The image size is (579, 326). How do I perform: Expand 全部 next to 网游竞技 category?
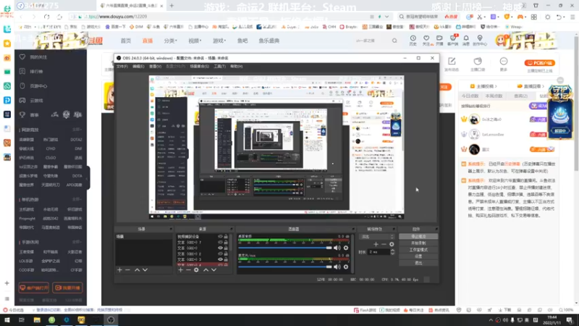77,130
